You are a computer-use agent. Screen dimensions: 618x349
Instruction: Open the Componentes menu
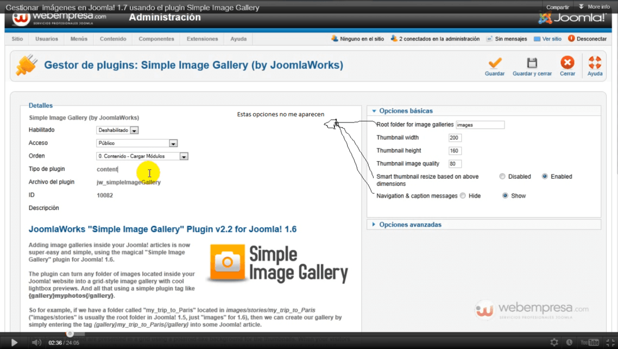click(x=157, y=39)
